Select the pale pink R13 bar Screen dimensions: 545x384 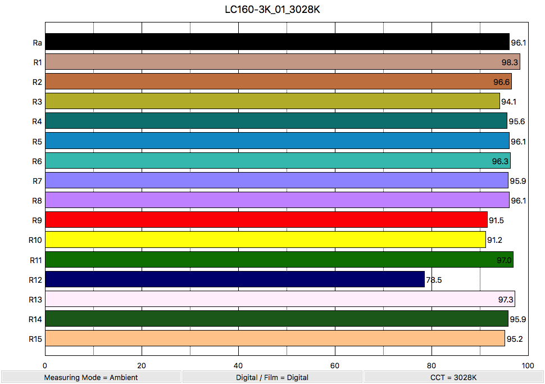point(279,299)
